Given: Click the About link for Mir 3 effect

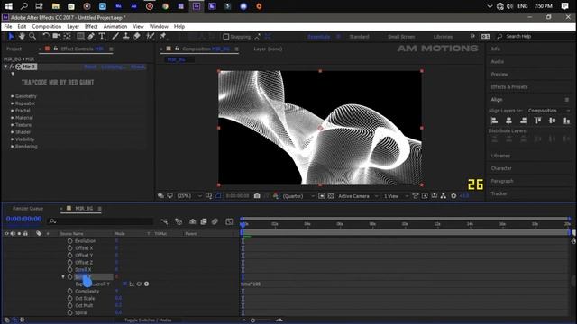Looking at the screenshot, I should 138,67.
